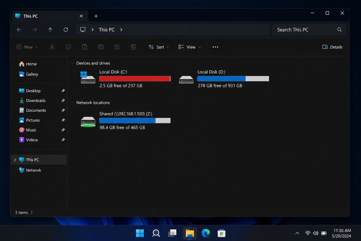Collapse the Network locations group

click(72, 103)
